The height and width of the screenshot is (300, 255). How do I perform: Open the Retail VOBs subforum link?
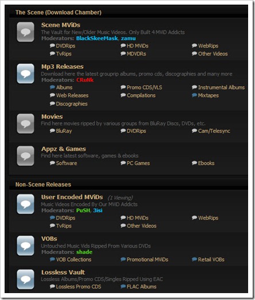pos(211,259)
